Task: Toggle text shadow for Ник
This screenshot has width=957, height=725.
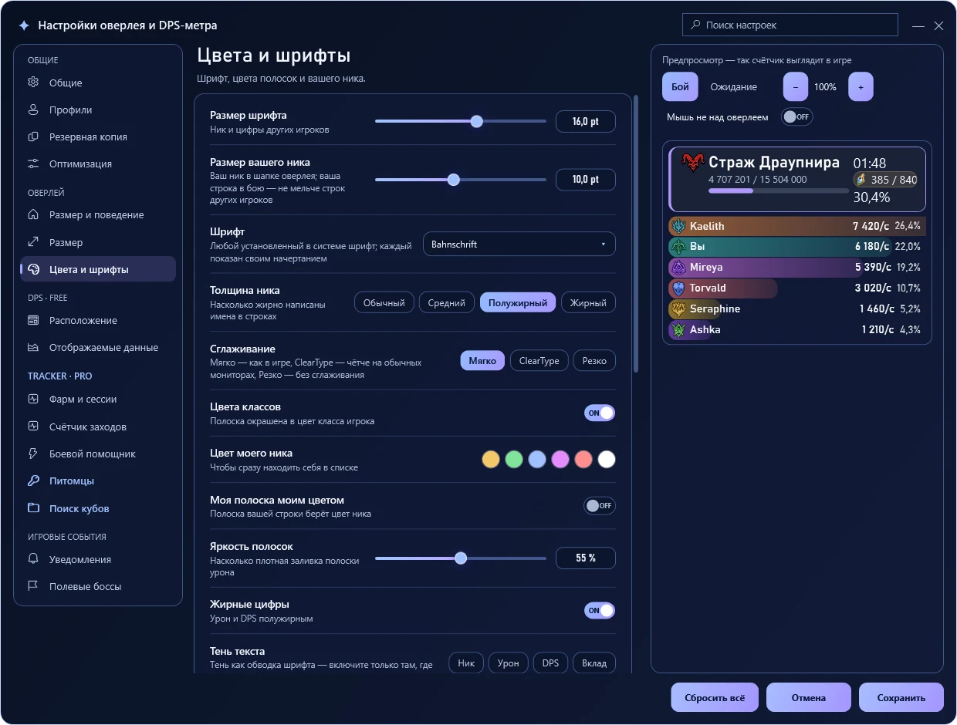Action: click(466, 663)
